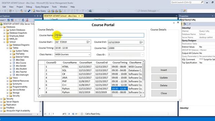This screenshot has height=121, width=215.
Task: Select the dbo.Student table in tree
Action: (21, 69)
